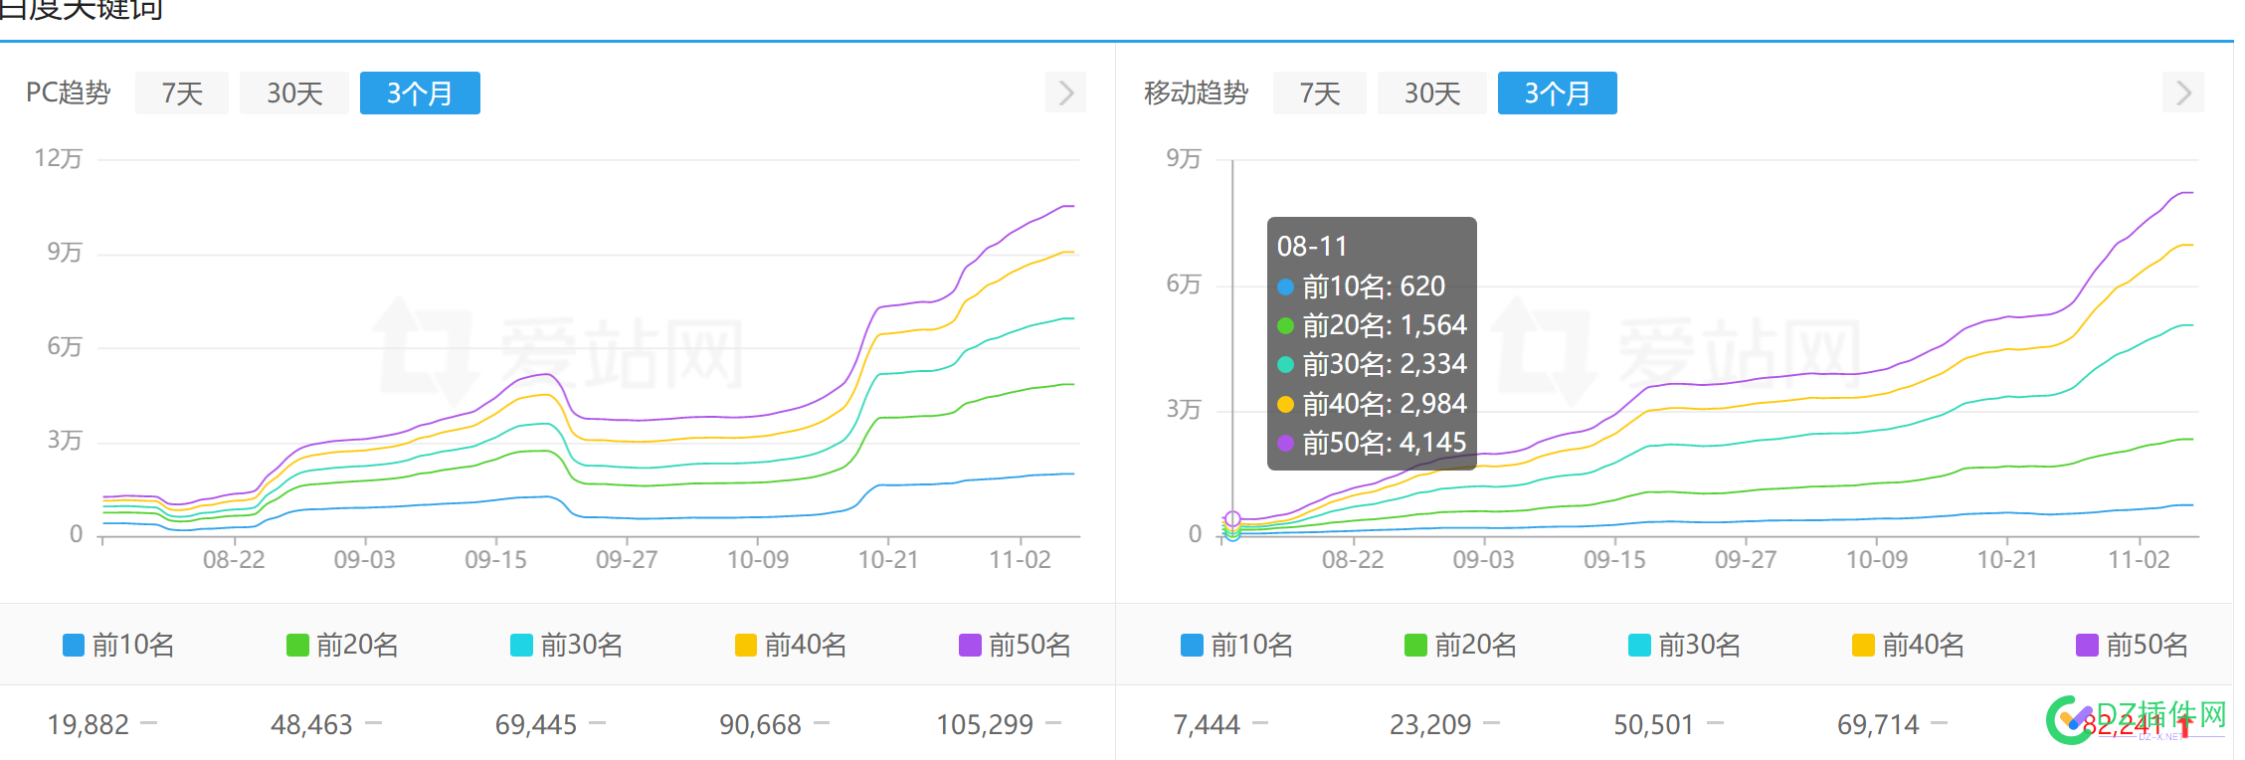The image size is (2245, 760).
Task: Select 30天 tab in 移动趋势
Action: (x=1432, y=94)
